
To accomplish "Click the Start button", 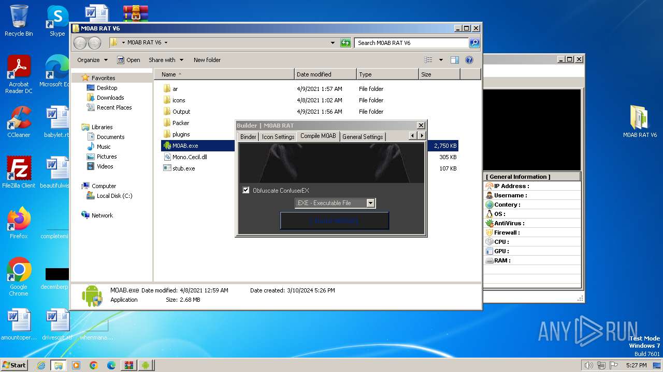I will [x=14, y=365].
